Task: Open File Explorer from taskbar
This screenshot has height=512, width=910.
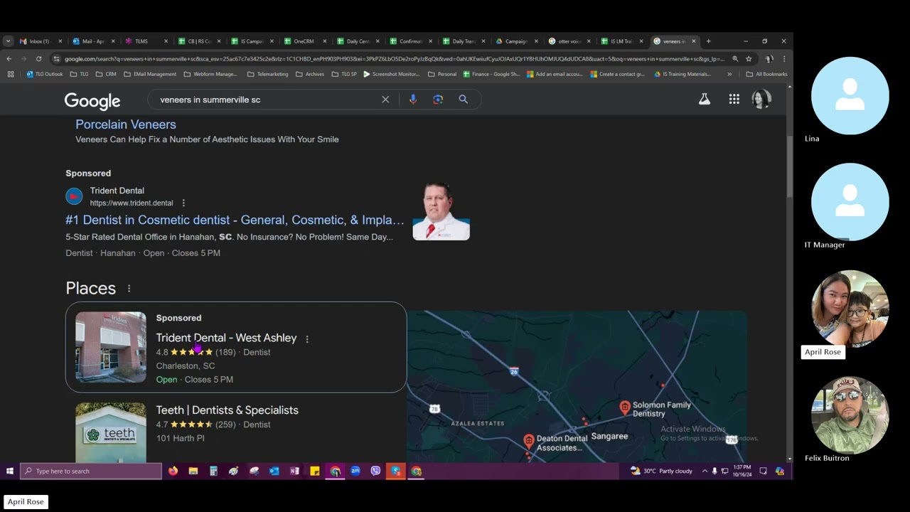Action: coord(193,471)
